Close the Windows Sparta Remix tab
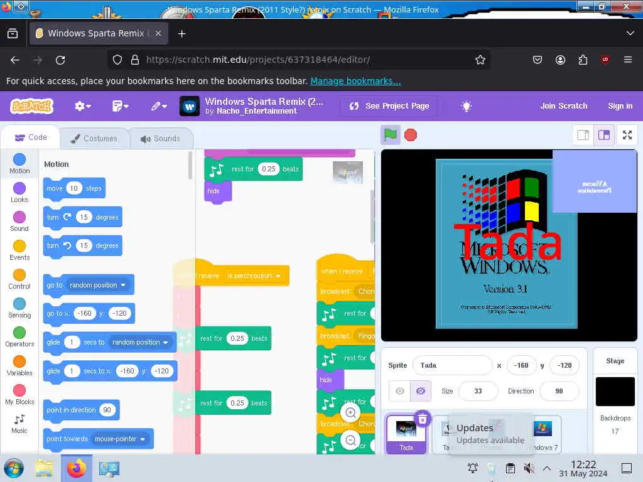The width and height of the screenshot is (643, 482). pyautogui.click(x=158, y=33)
